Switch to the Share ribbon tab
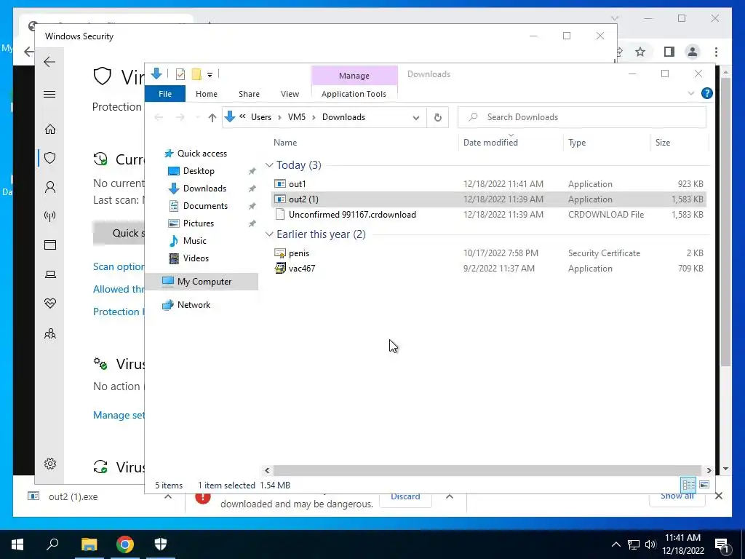Screen dimensions: 745x559 point(249,94)
